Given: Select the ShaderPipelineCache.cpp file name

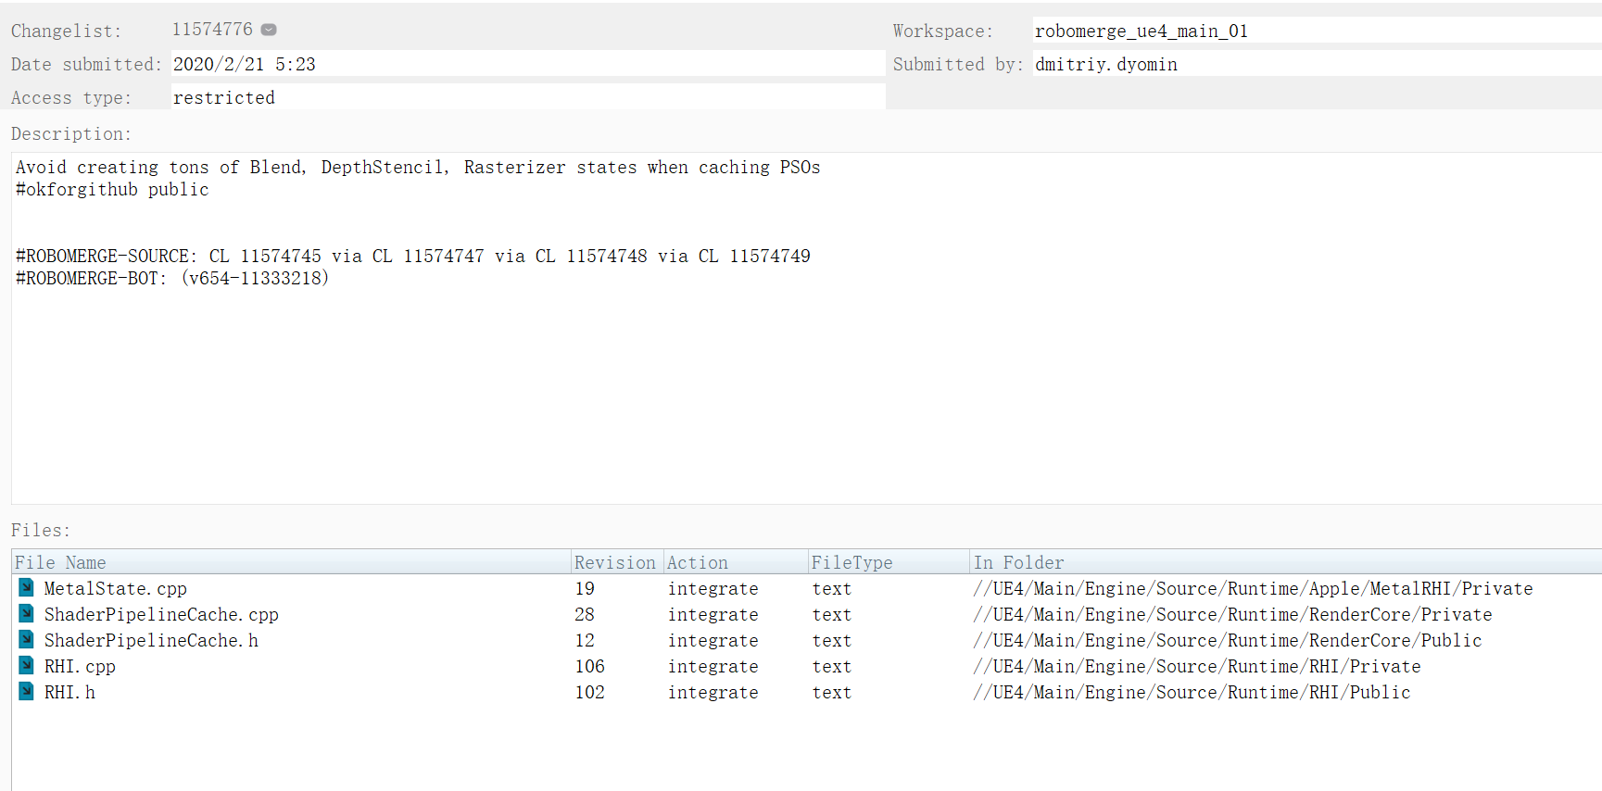Looking at the screenshot, I should click(x=161, y=614).
